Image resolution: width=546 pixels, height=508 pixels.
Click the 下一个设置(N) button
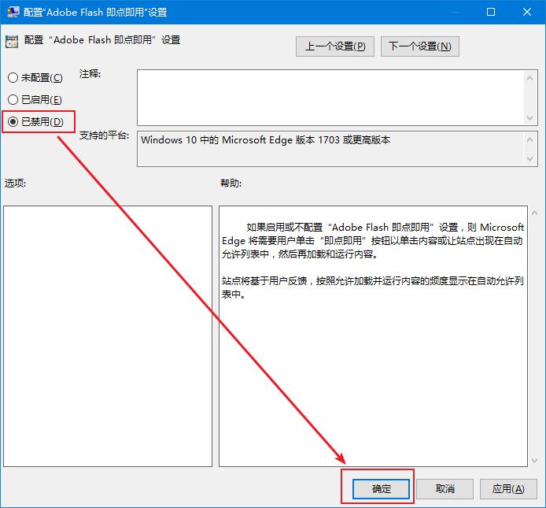[420, 46]
